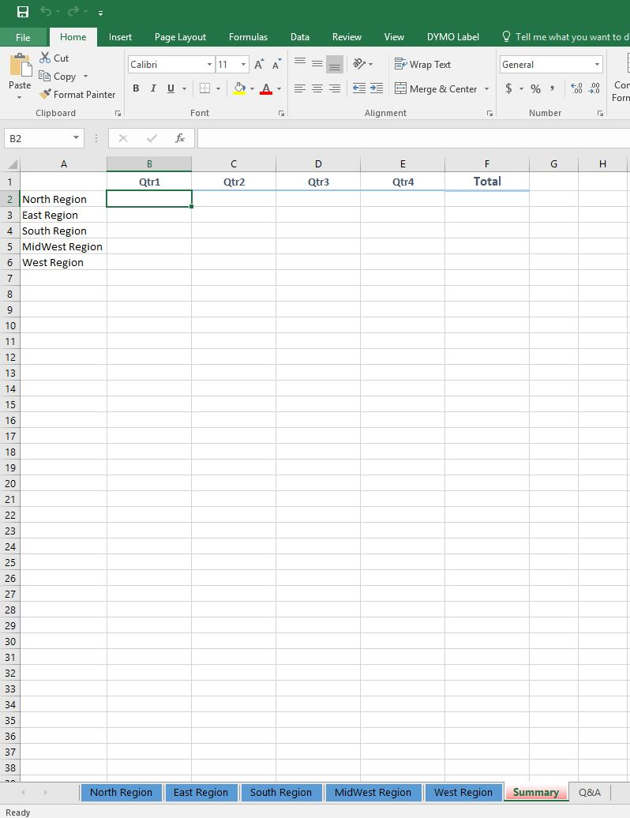Open the Alignment dialog launcher
Image resolution: width=630 pixels, height=818 pixels.
pyautogui.click(x=489, y=113)
